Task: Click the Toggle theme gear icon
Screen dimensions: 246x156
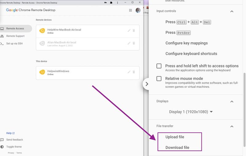Action: 2,147
